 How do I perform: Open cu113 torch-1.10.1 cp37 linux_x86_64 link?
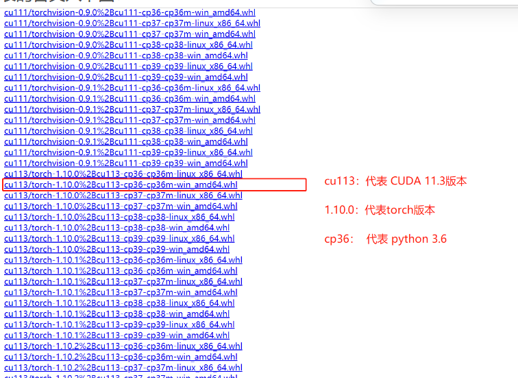(123, 281)
